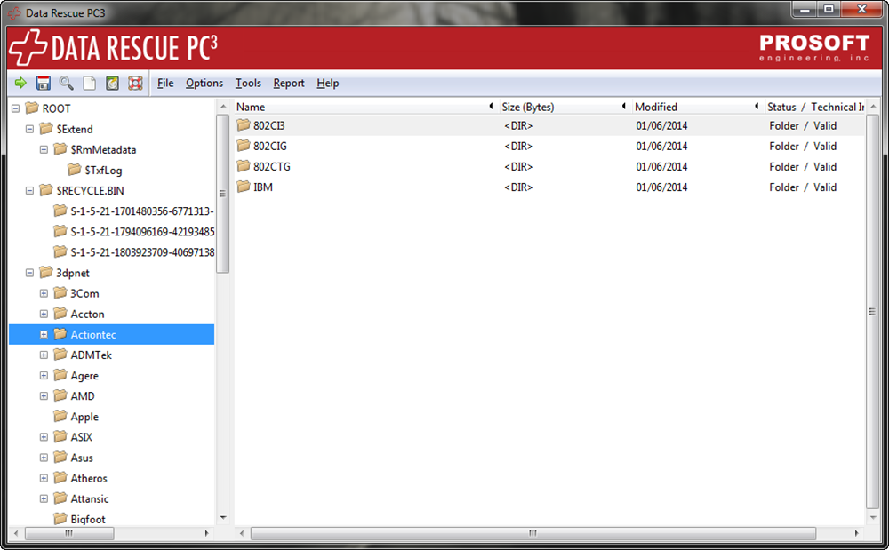Sort by the Name column header
The width and height of the screenshot is (889, 550).
click(365, 107)
